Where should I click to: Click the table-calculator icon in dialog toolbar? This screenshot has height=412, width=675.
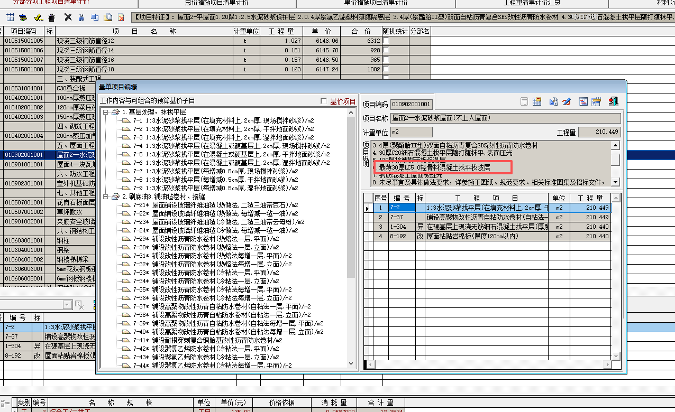point(537,101)
